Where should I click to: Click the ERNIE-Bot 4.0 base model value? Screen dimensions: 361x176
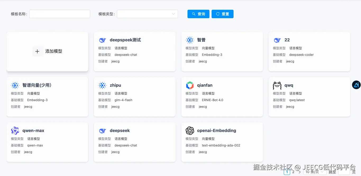pyautogui.click(x=213, y=100)
